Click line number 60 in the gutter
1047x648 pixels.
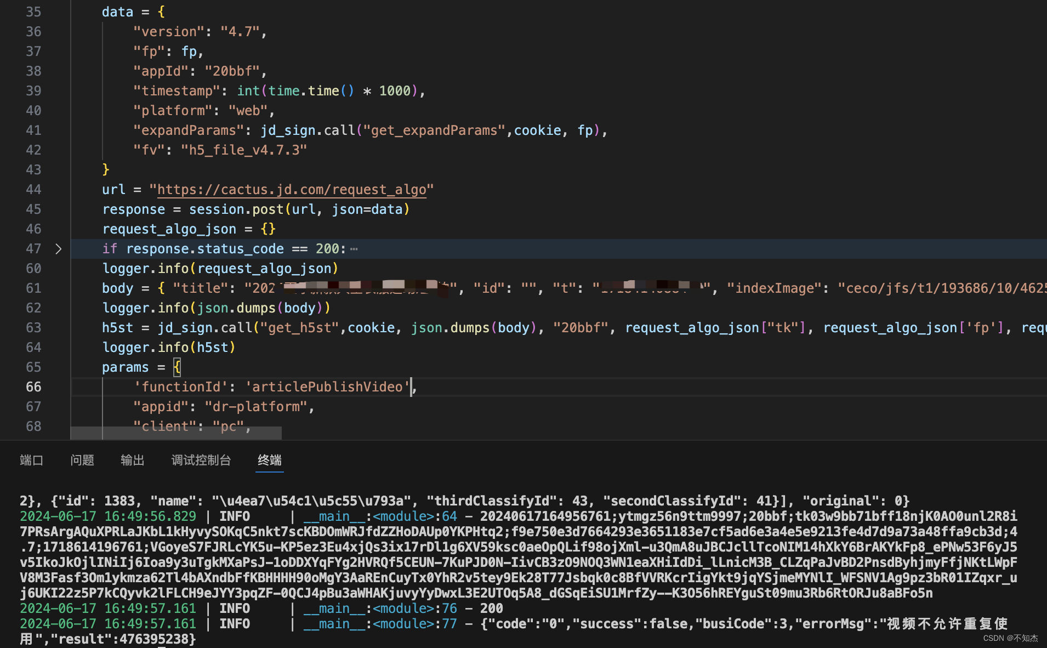(x=33, y=269)
